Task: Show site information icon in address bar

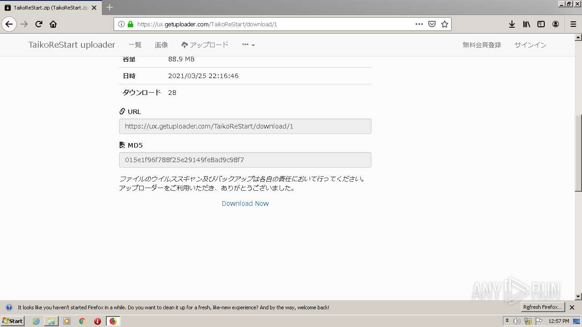Action: [121, 24]
